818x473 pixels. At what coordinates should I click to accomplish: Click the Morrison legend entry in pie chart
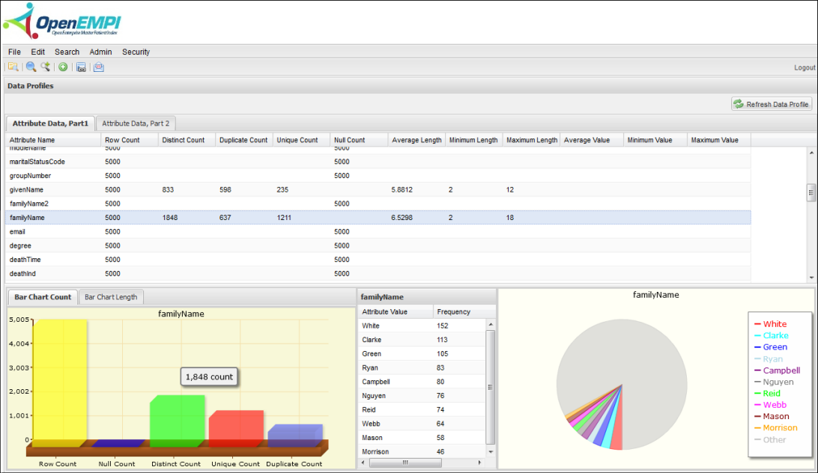(x=775, y=427)
